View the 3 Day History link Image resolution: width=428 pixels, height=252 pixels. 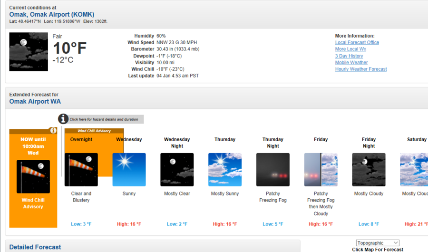[349, 56]
